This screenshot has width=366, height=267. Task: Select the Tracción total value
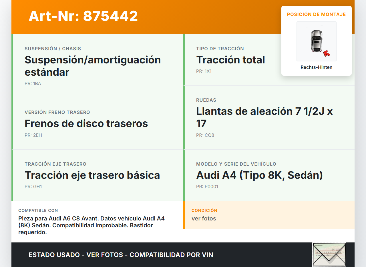pyautogui.click(x=231, y=60)
